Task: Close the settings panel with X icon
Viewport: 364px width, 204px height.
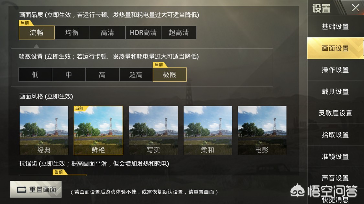Action: click(x=355, y=8)
